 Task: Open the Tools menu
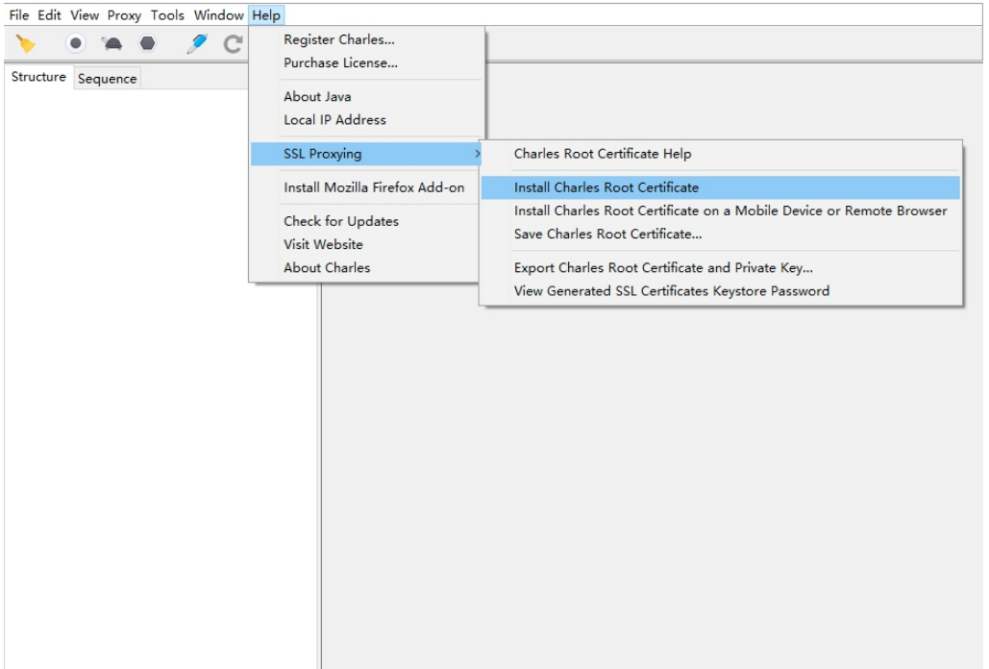coord(167,15)
